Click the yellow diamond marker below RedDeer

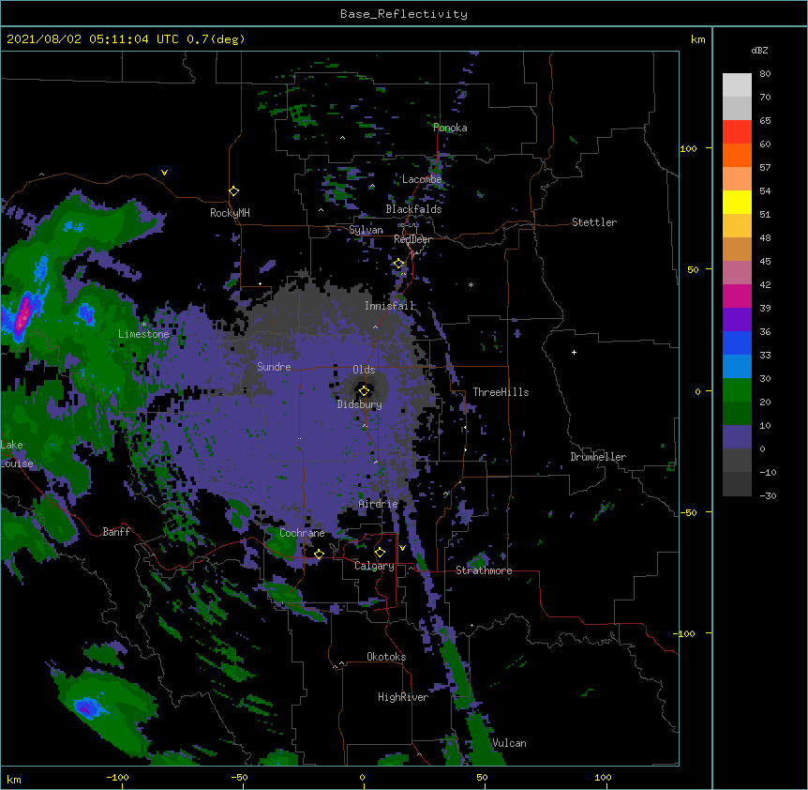[398, 264]
